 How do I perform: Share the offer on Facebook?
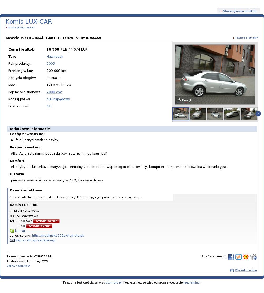click(x=231, y=257)
